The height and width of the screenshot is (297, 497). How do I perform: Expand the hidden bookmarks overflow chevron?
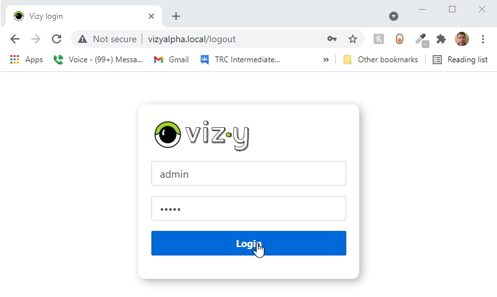[325, 60]
